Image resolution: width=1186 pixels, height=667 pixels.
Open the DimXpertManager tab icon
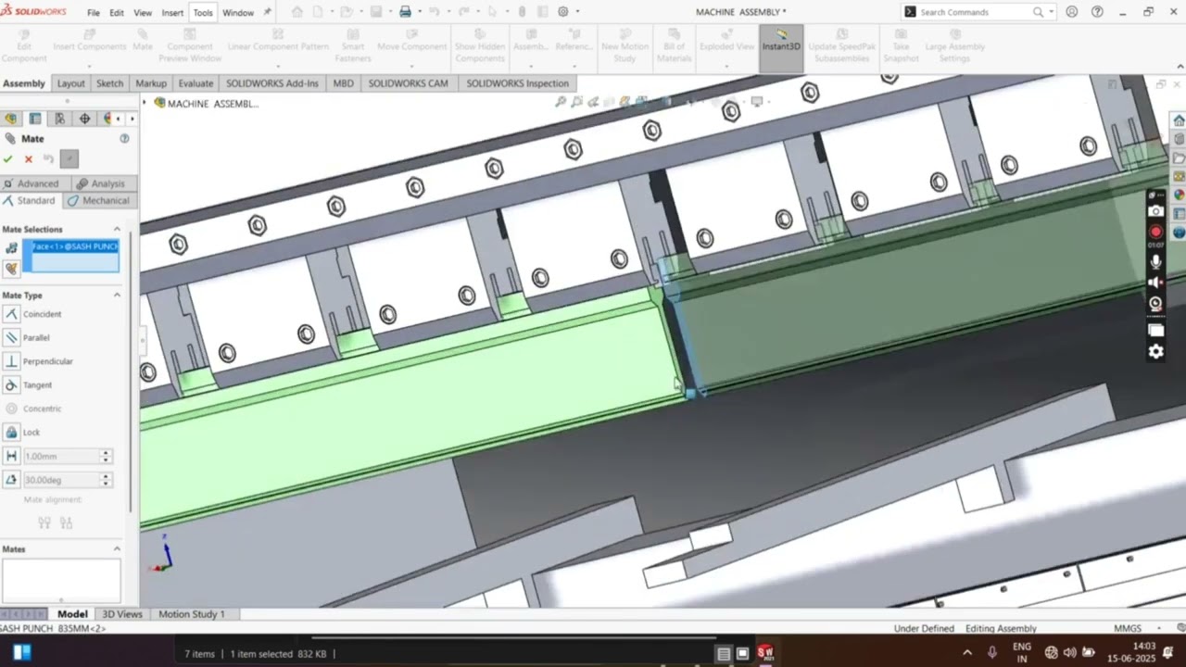(x=84, y=119)
